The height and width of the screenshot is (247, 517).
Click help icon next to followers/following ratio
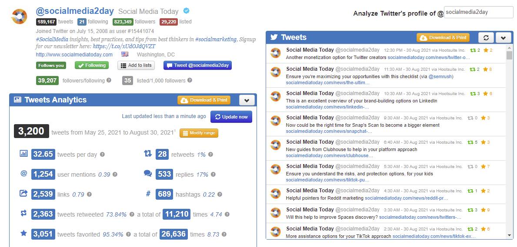coord(109,80)
